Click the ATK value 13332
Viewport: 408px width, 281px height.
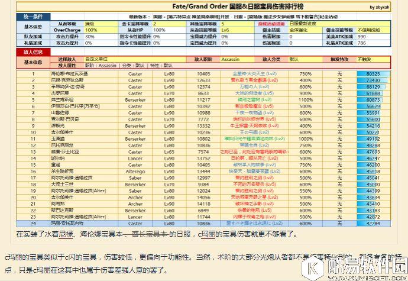tap(203, 126)
